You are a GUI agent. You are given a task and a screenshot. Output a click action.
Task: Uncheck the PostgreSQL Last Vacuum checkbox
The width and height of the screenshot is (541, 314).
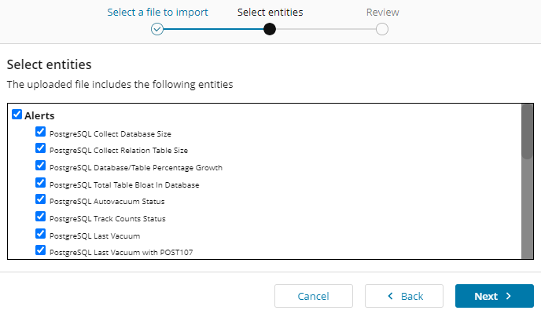click(41, 234)
